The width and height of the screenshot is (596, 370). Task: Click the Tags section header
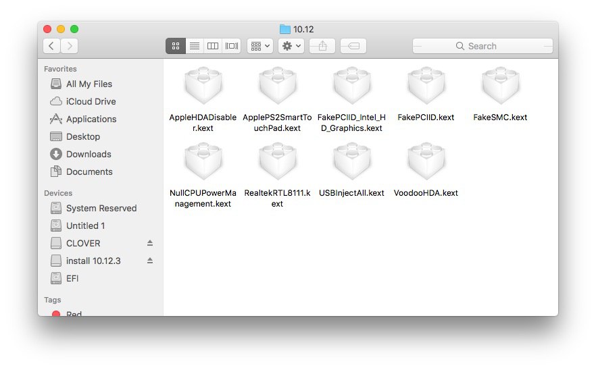pyautogui.click(x=53, y=300)
